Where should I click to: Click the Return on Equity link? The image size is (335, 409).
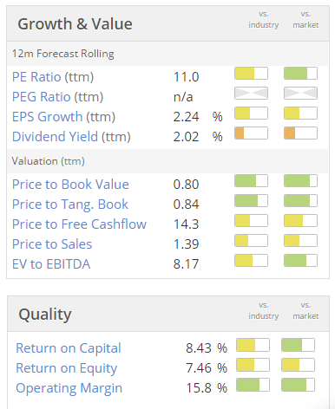tap(67, 368)
